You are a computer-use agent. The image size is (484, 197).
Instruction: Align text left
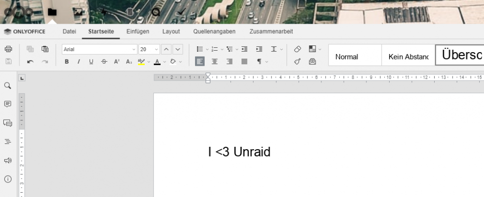pyautogui.click(x=200, y=62)
